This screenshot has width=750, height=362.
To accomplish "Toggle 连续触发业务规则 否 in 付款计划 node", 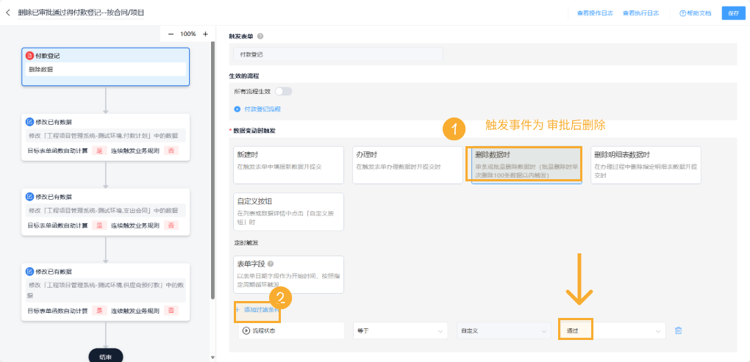I will (171, 151).
